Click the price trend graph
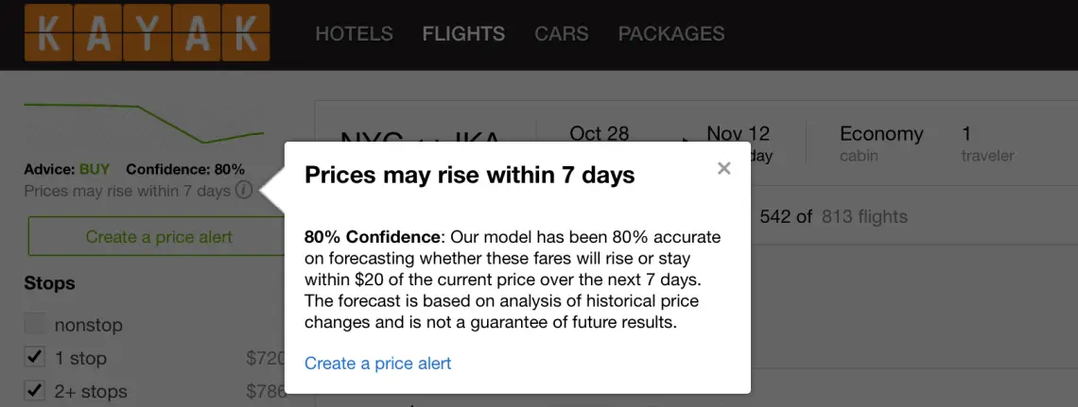The image size is (1078, 407). [144, 124]
